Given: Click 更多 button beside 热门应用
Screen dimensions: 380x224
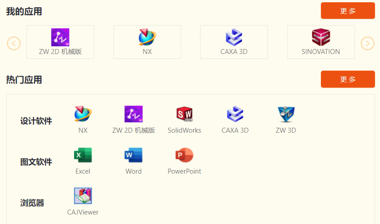Looking at the screenshot, I should (348, 79).
